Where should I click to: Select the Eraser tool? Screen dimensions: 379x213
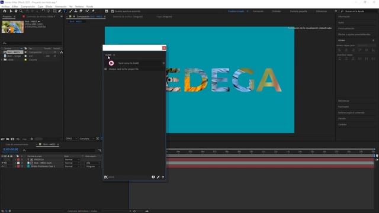[81, 11]
